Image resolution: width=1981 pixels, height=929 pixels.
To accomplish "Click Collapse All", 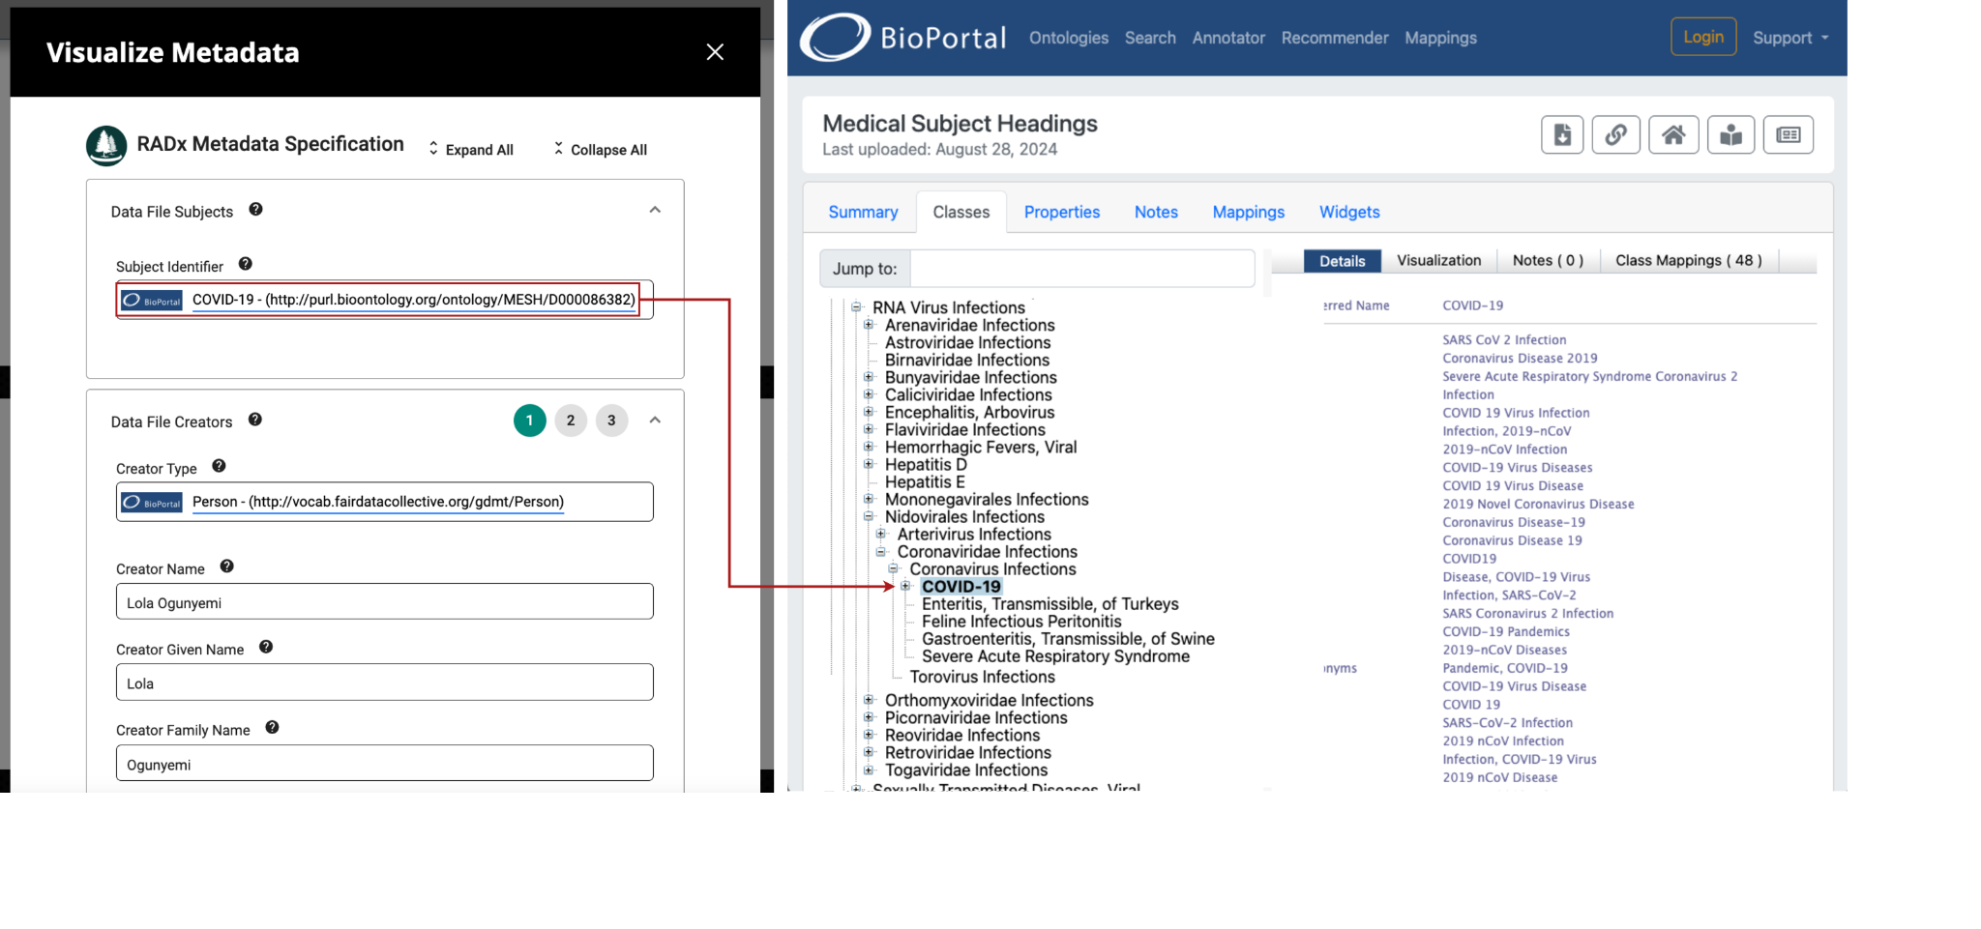I will (600, 150).
